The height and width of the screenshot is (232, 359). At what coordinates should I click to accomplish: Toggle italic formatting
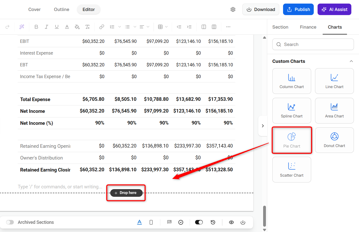(x=47, y=27)
